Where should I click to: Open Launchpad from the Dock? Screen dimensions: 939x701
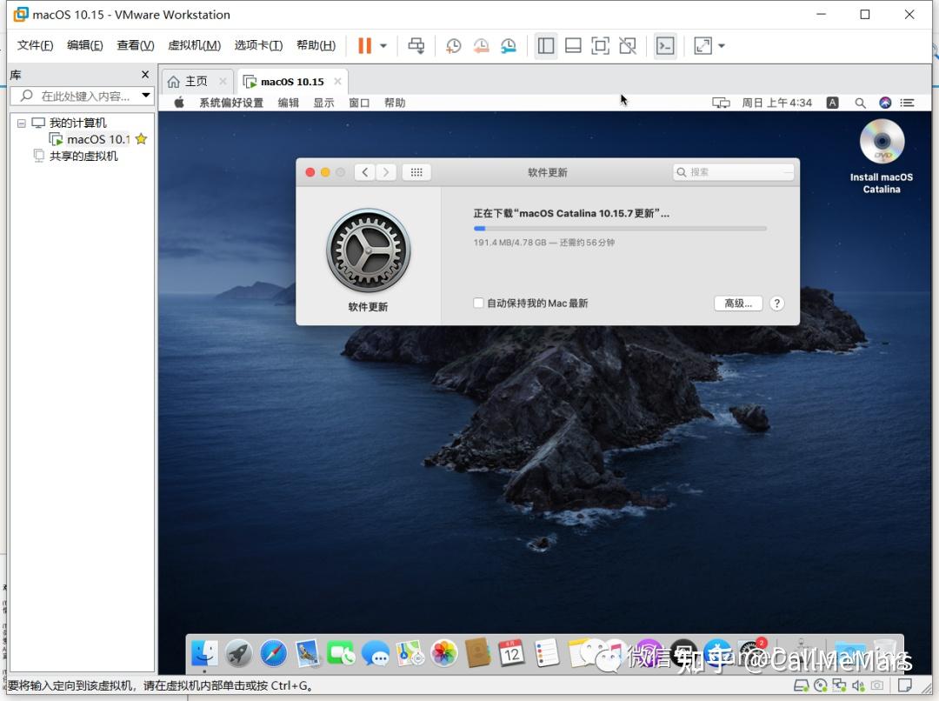point(238,653)
